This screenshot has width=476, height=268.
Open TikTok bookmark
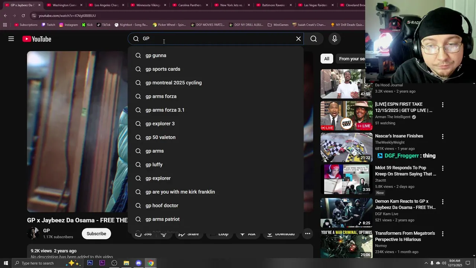103,25
